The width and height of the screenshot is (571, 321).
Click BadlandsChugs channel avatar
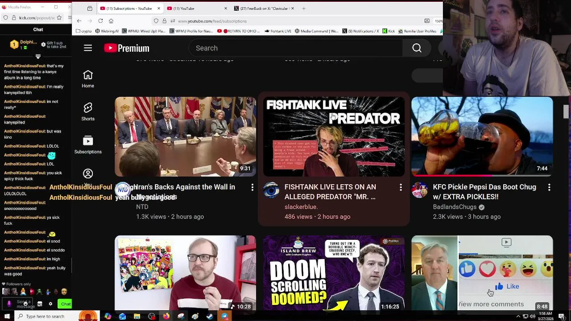(419, 190)
